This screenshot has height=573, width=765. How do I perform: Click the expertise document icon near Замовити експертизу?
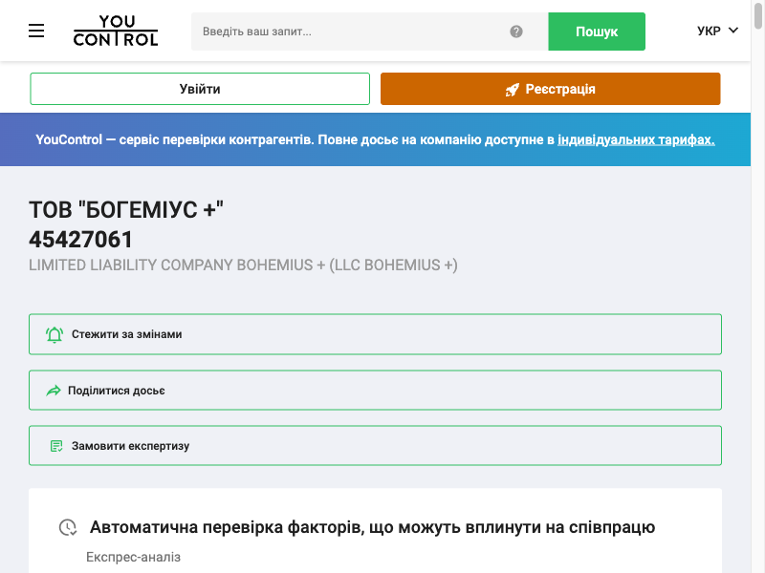coord(55,444)
